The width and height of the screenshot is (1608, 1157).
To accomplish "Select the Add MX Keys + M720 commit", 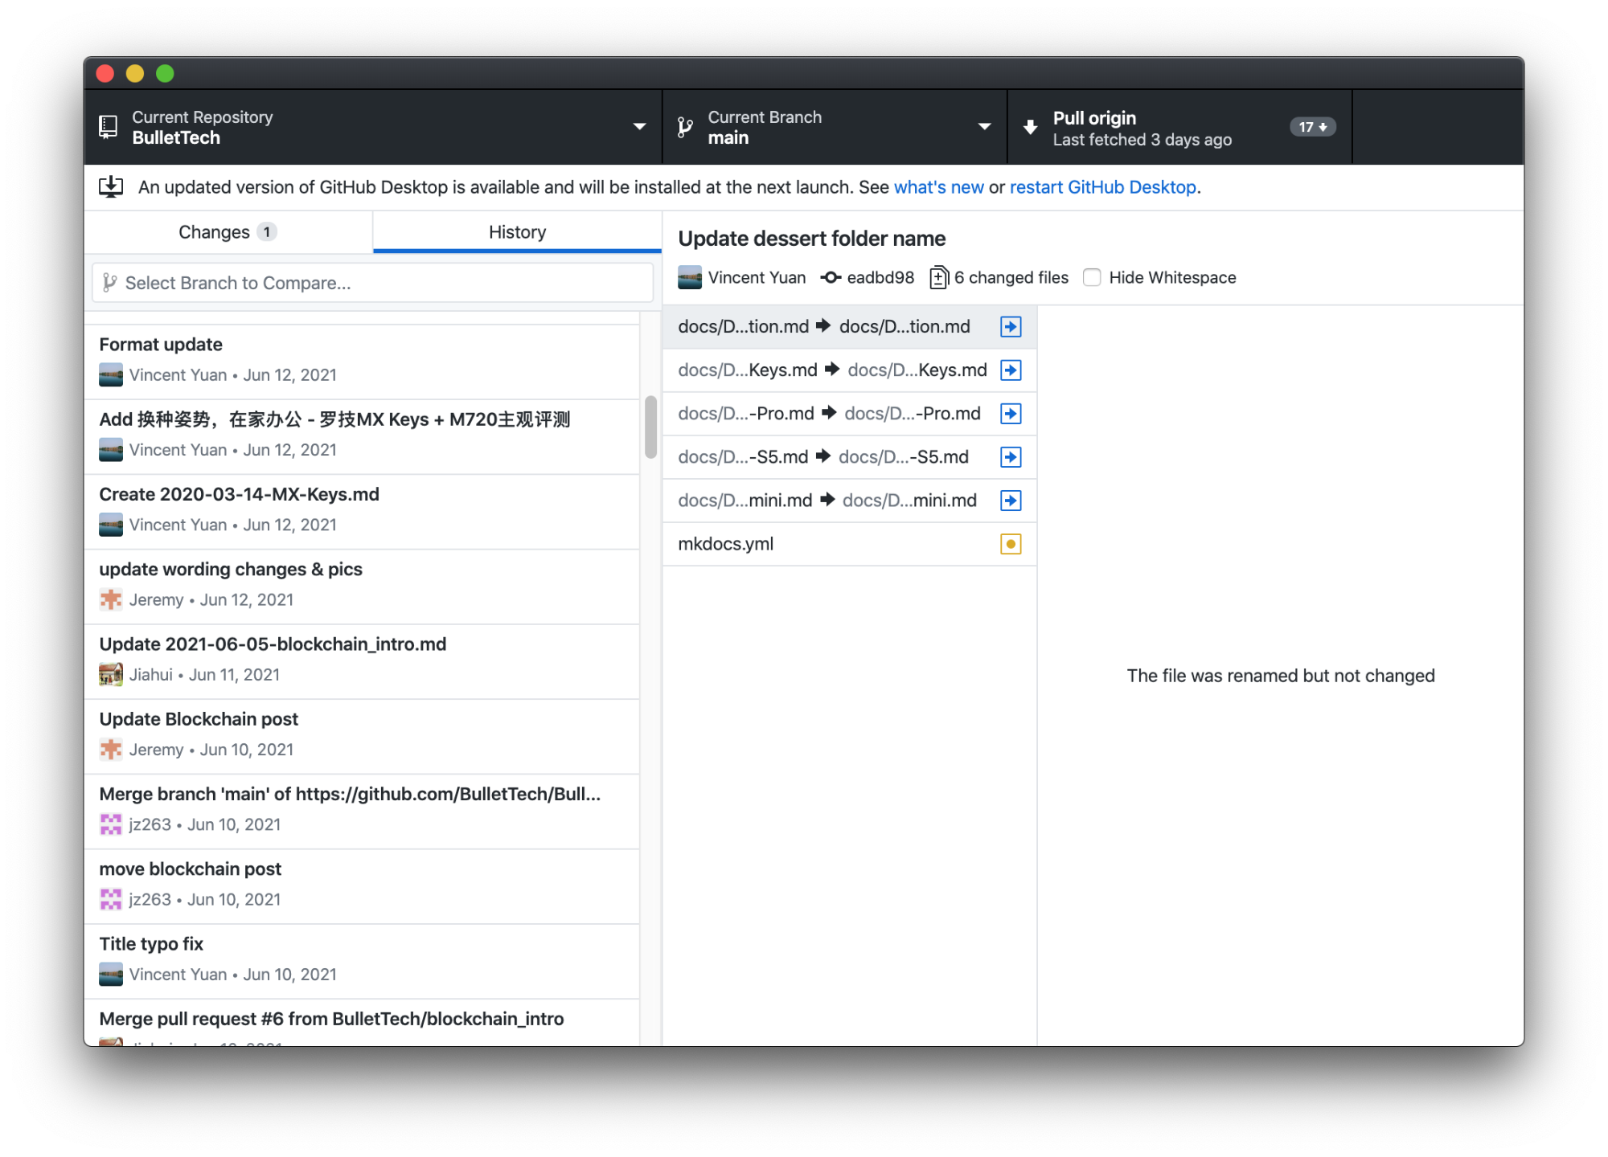I will (362, 436).
